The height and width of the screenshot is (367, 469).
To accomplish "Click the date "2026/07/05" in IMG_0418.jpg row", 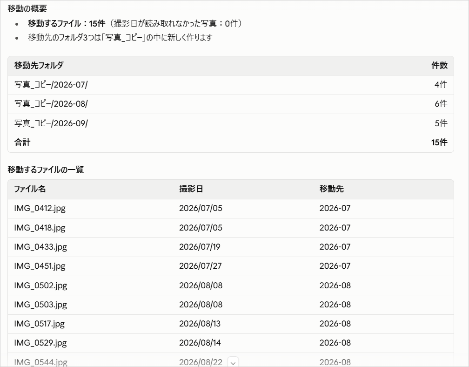I will tap(201, 228).
